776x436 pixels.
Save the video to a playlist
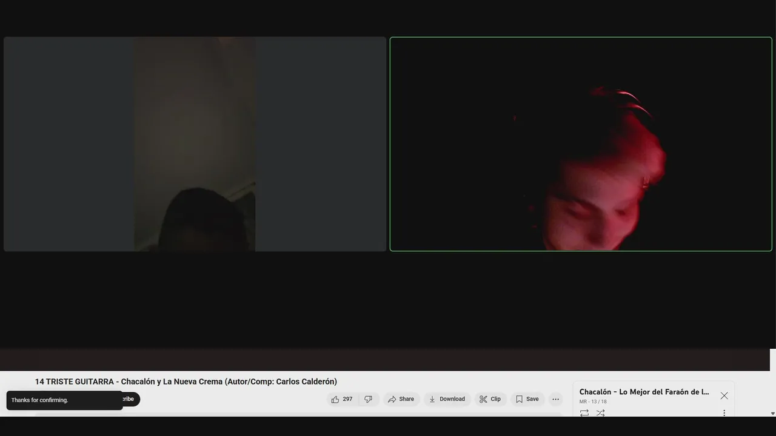tap(527, 399)
